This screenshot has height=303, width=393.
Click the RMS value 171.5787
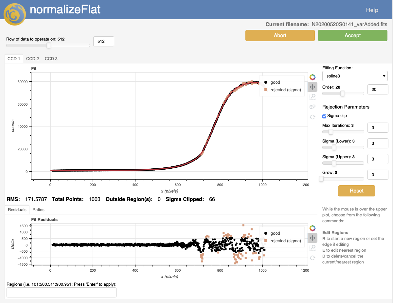click(x=36, y=199)
